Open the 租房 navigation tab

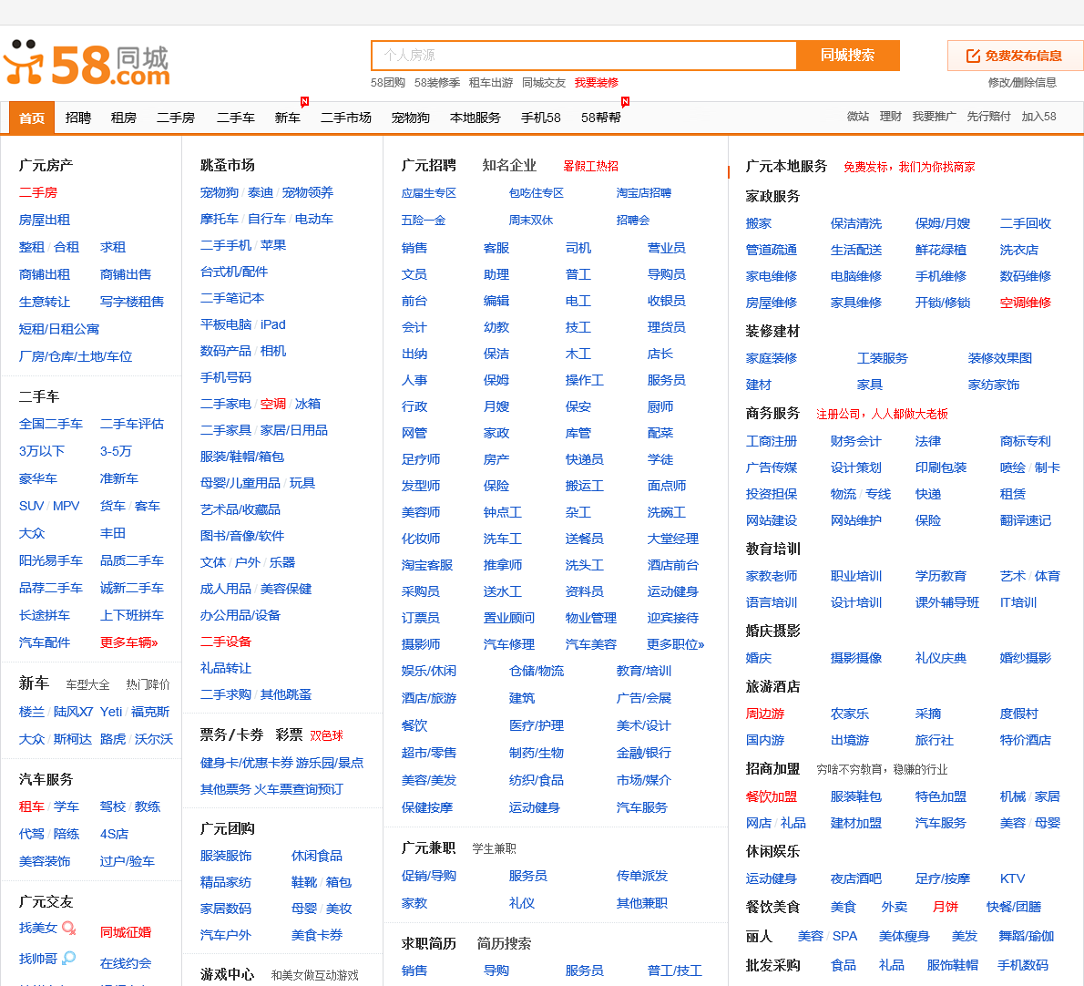pos(124,118)
